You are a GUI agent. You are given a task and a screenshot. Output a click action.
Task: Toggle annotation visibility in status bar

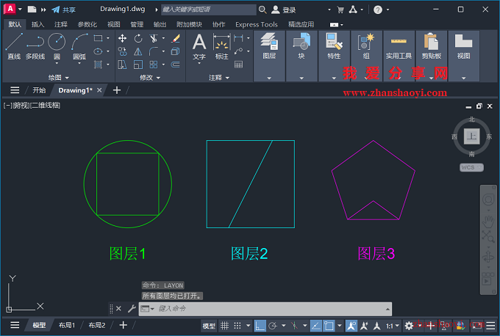pos(351,326)
